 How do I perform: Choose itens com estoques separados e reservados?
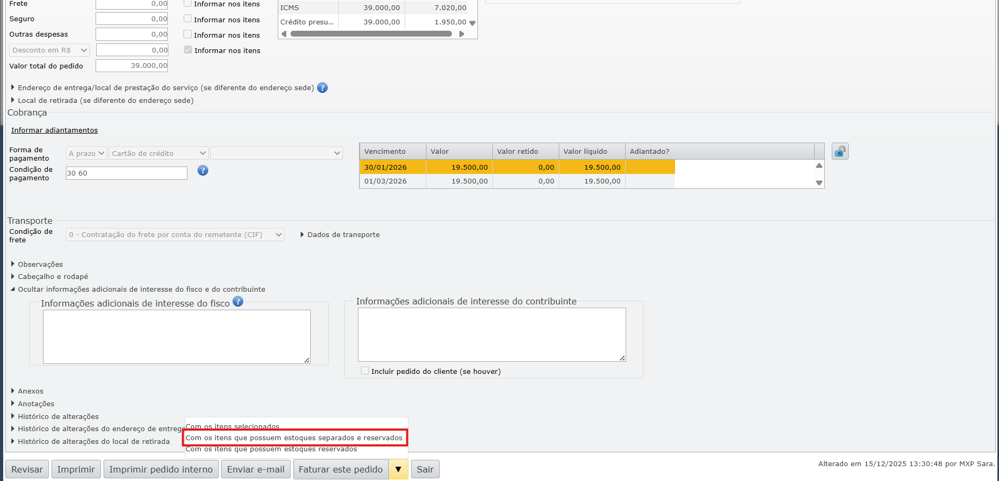click(295, 438)
